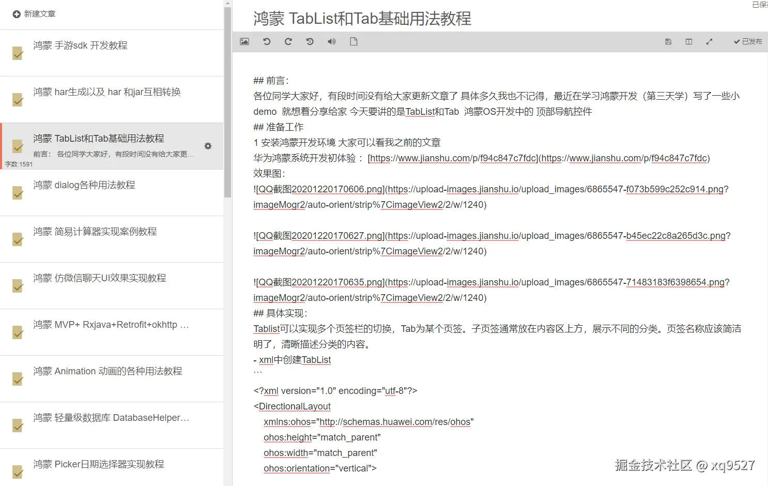Save the article with the floppy icon
The image size is (768, 486).
[x=668, y=41]
